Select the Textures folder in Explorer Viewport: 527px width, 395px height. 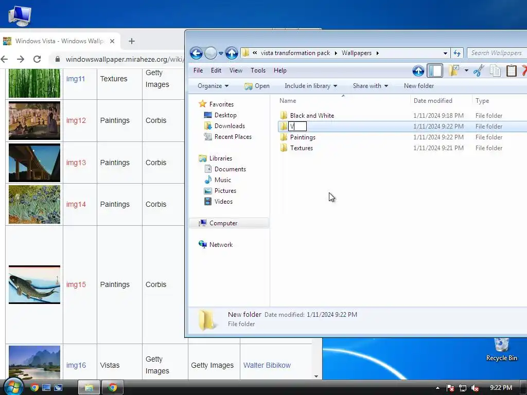pos(301,148)
